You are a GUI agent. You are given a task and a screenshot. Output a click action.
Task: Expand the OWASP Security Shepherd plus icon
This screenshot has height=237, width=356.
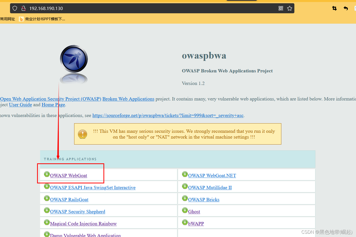coord(47,210)
